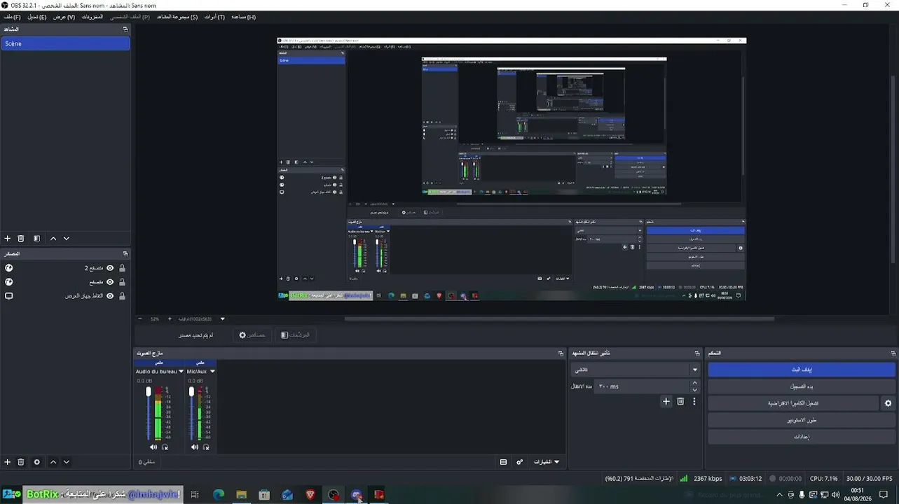Move source down arrow in المصادر toolbar
The image size is (899, 504).
coord(67,462)
